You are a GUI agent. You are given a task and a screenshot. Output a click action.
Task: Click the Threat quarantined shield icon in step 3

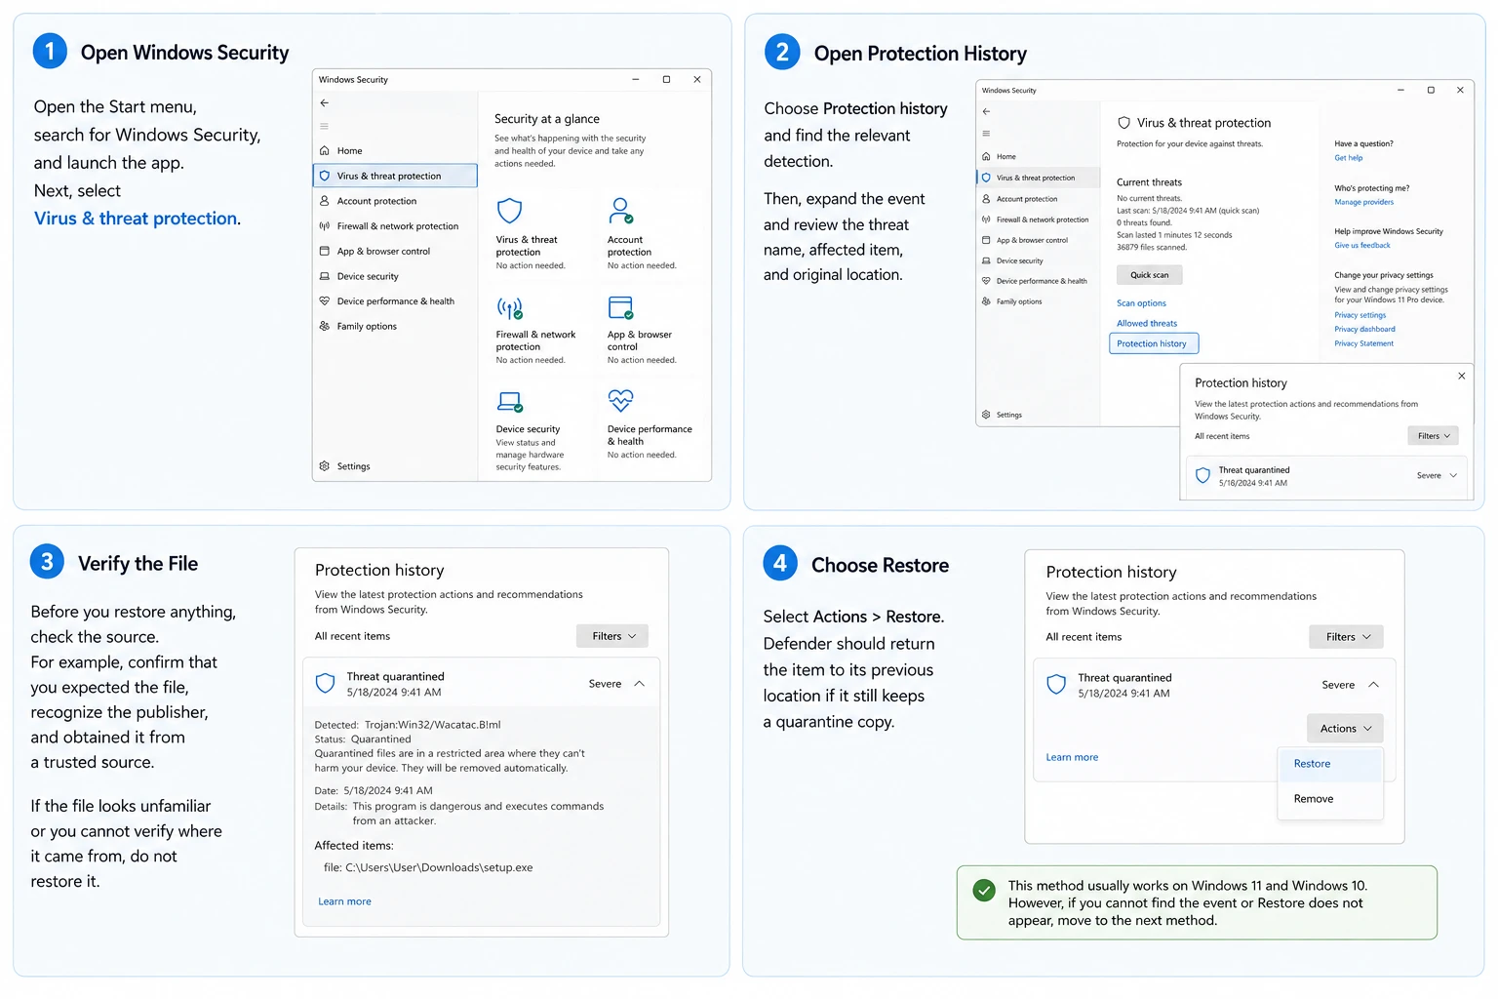click(x=326, y=684)
